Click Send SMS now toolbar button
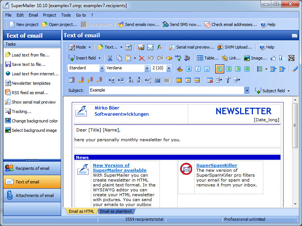302x226 pixels. (182, 24)
